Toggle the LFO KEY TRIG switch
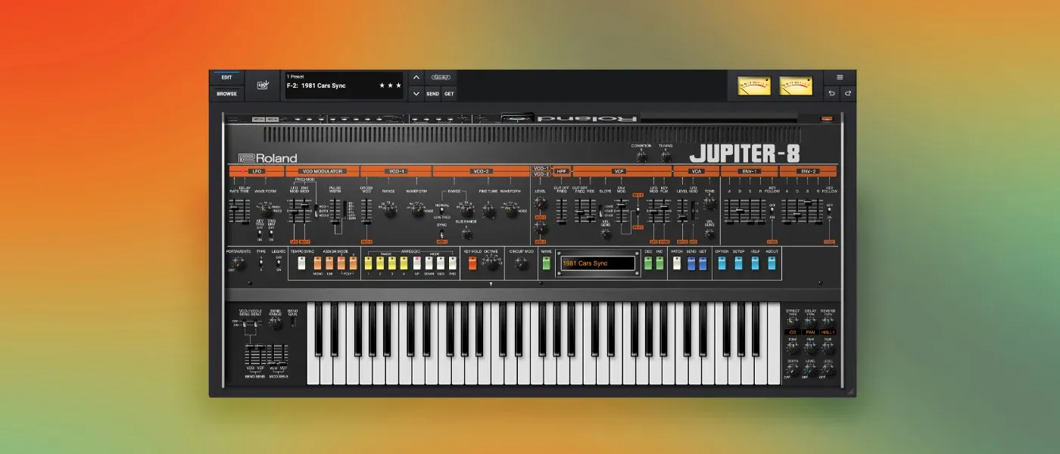1060x454 pixels. [260, 233]
